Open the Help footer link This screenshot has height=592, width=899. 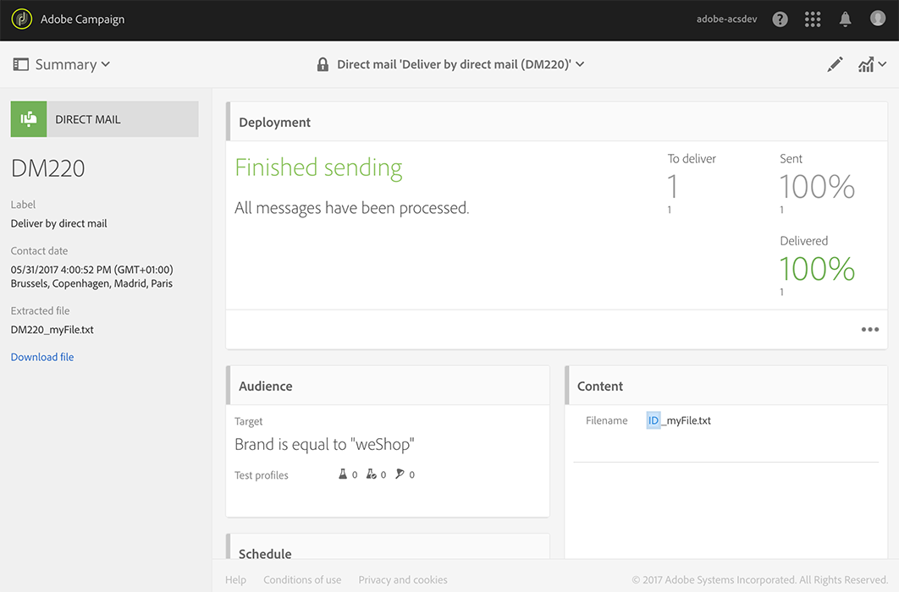click(x=235, y=579)
